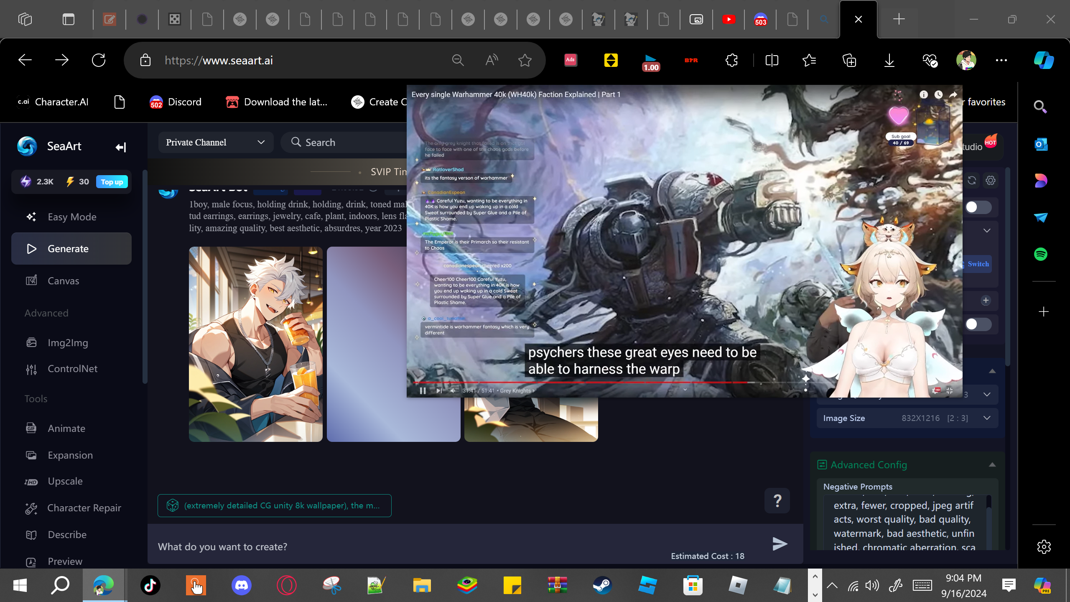Skip to the next video
Viewport: 1070px width, 602px height.
[439, 391]
